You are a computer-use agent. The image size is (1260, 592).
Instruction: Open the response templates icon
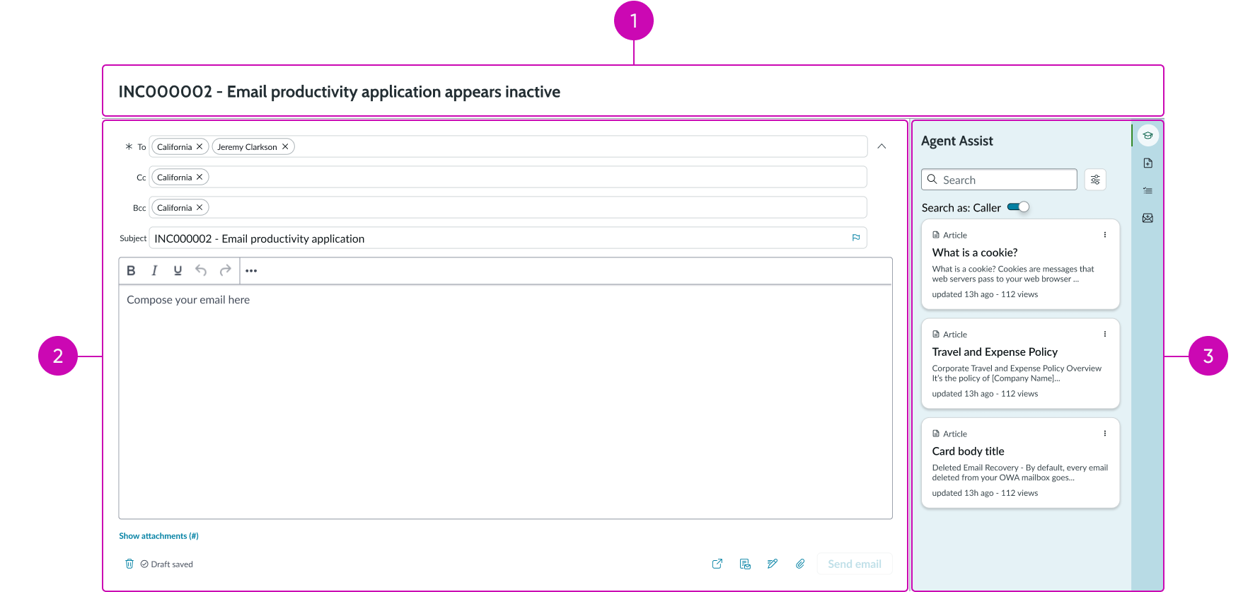[x=745, y=564]
